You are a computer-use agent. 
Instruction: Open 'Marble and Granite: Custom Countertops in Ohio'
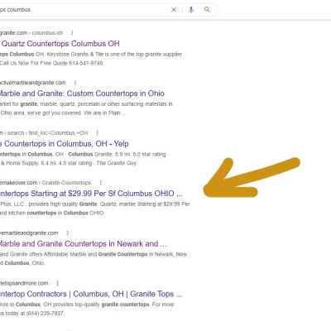(82, 94)
